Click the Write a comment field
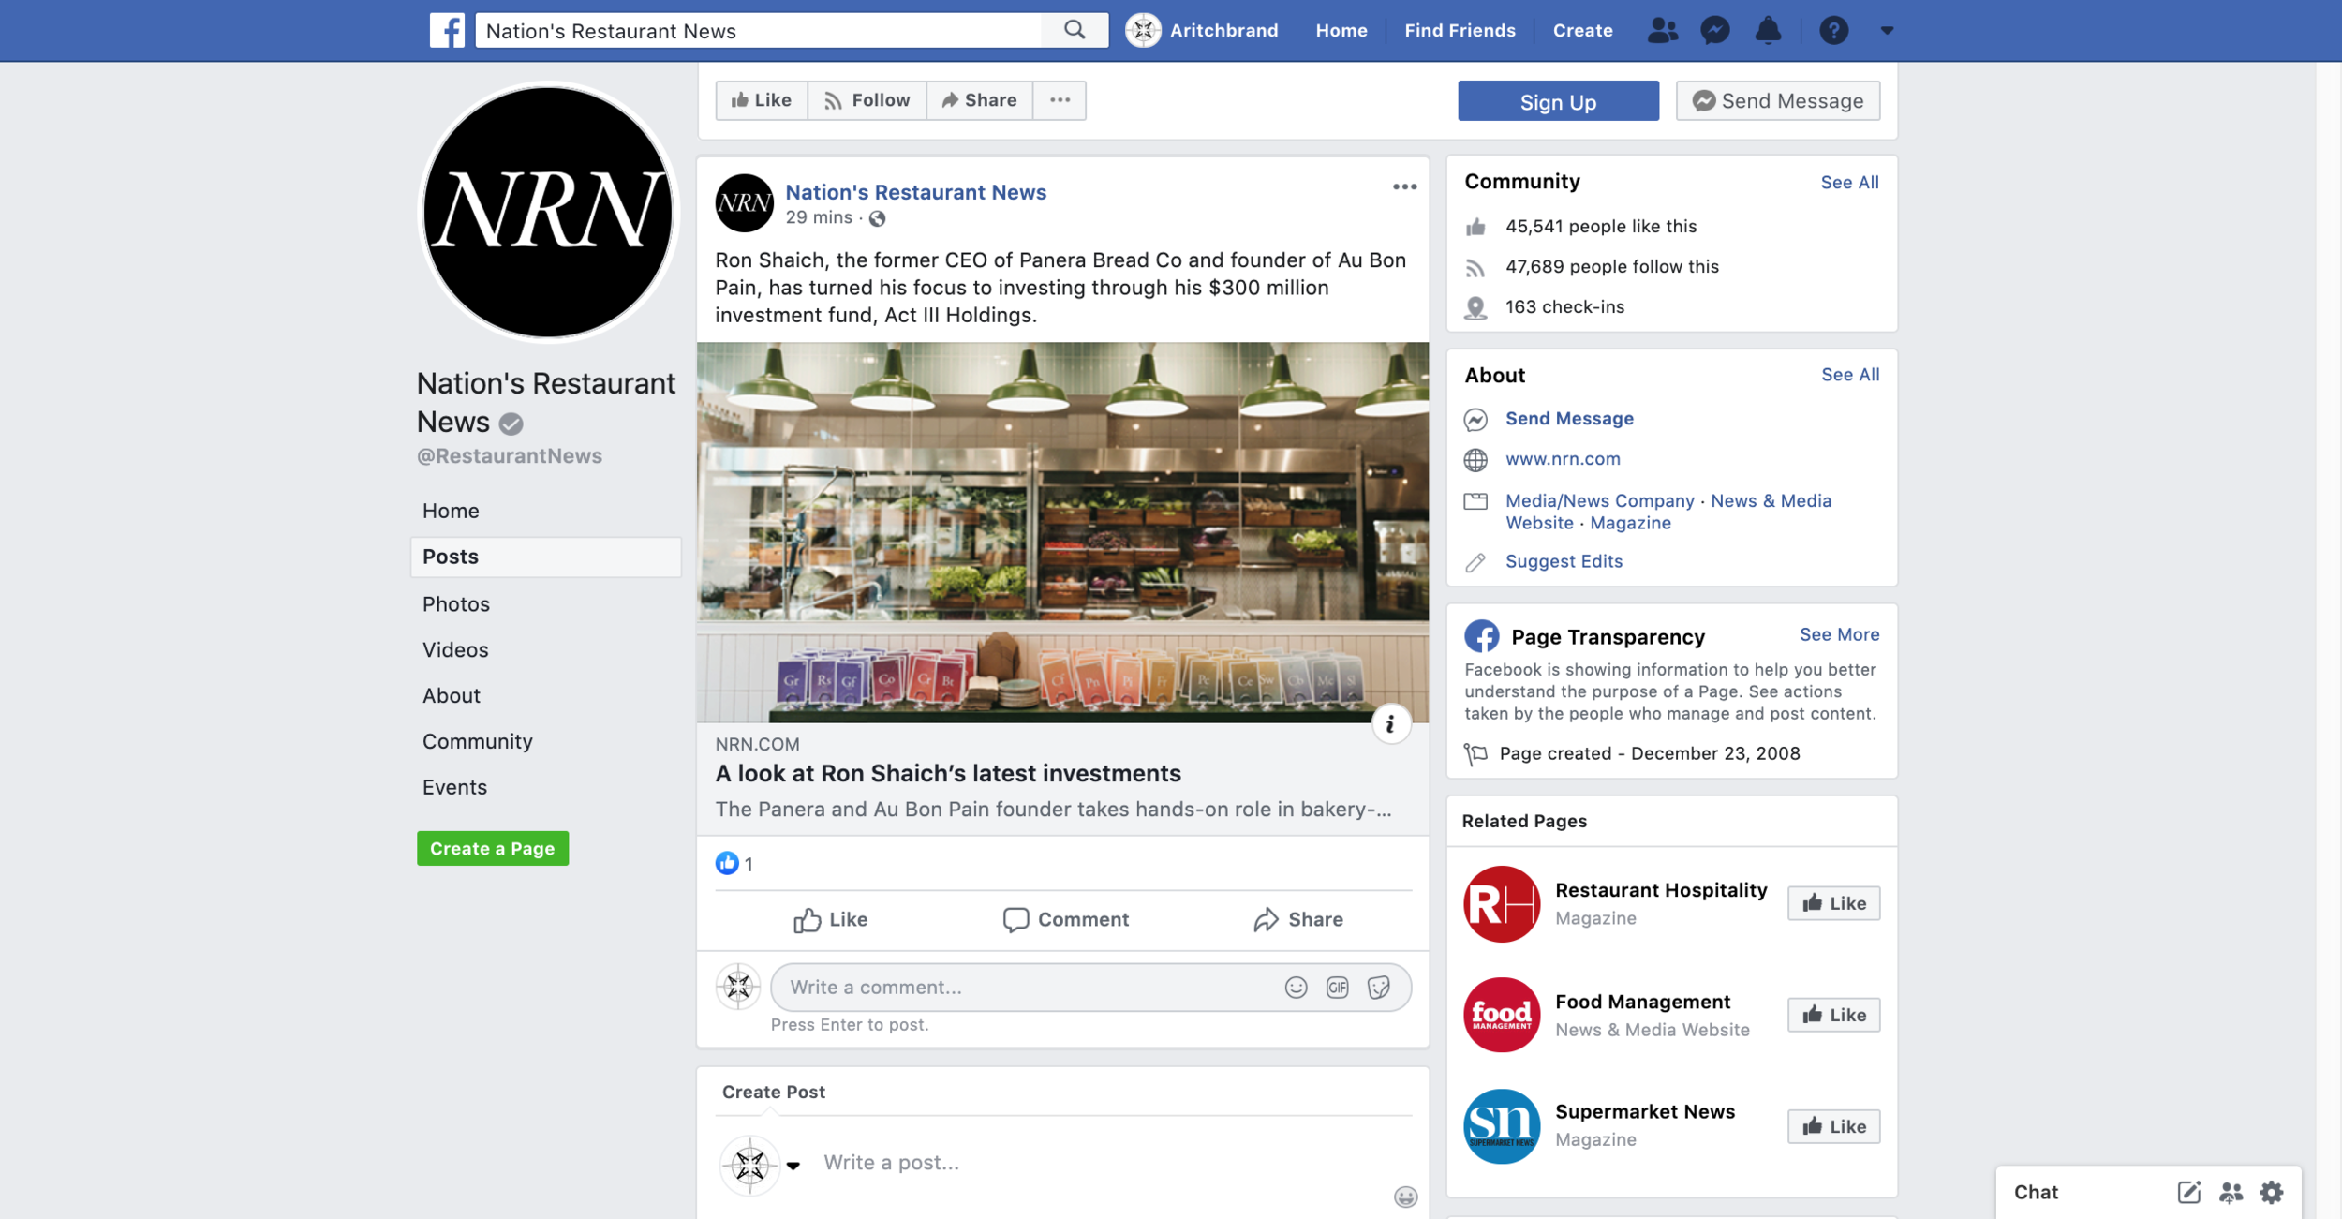This screenshot has height=1219, width=2342. (1026, 987)
